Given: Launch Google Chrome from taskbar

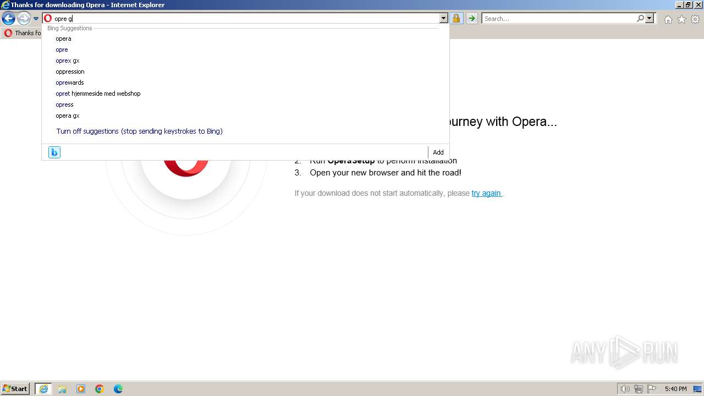Looking at the screenshot, I should [x=100, y=389].
